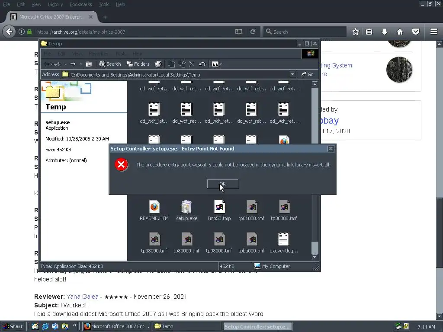Go to Firefox home page
The image size is (443, 332).
tap(400, 32)
